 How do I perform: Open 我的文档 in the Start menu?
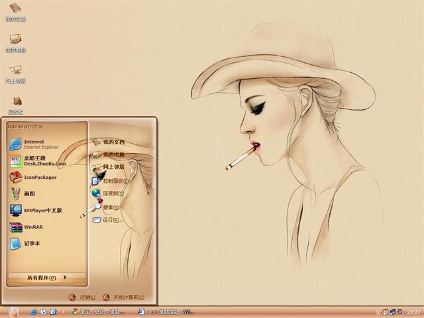coord(108,142)
